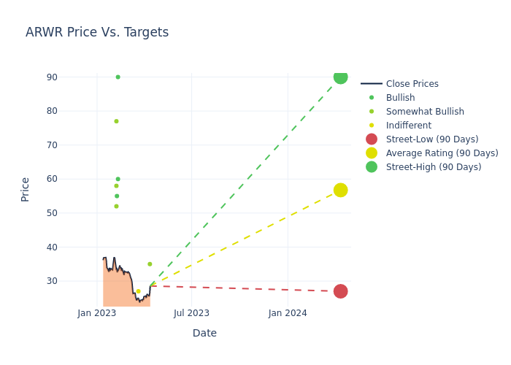Select large red Street-Low chart marker
Viewport: 511px width, 365px height.
(340, 291)
